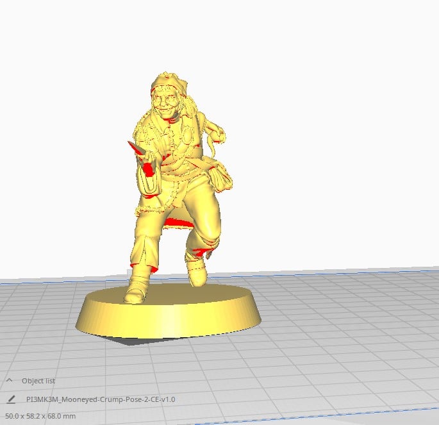Select the model's round base
The width and height of the screenshot is (439, 425).
tap(169, 312)
